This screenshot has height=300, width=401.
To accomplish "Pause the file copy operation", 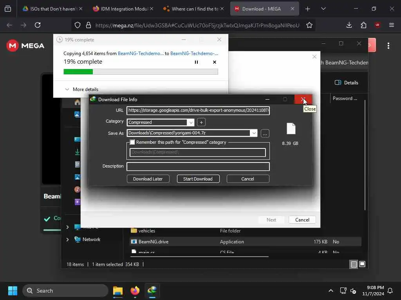I will click(196, 62).
